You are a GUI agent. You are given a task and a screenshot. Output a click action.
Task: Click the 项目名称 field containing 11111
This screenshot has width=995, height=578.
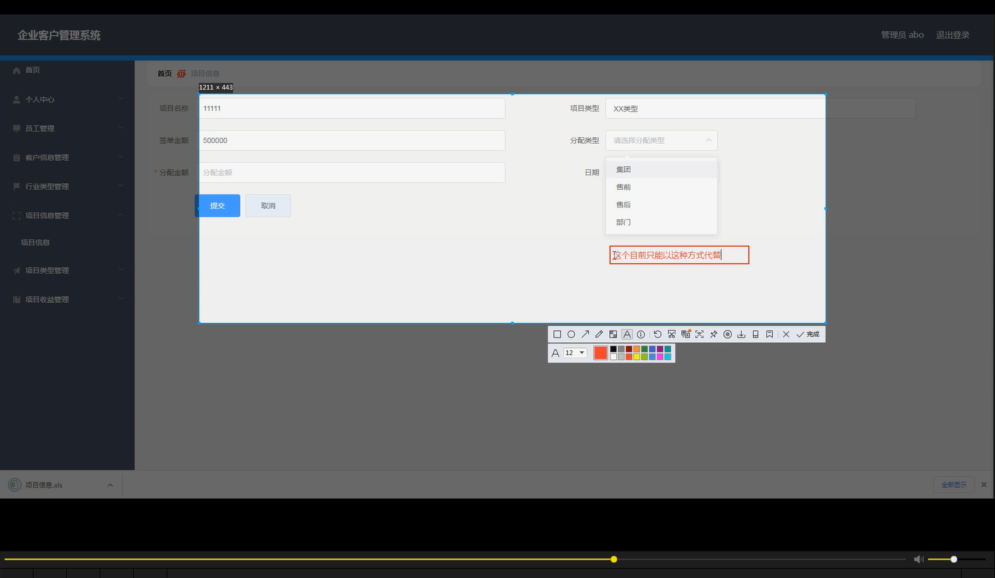(351, 108)
